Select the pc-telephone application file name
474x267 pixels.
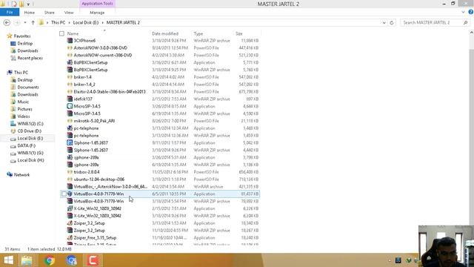point(86,128)
